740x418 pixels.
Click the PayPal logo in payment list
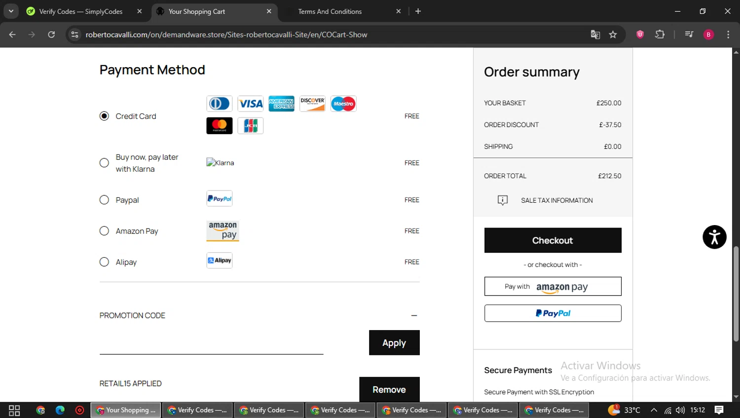pos(220,198)
